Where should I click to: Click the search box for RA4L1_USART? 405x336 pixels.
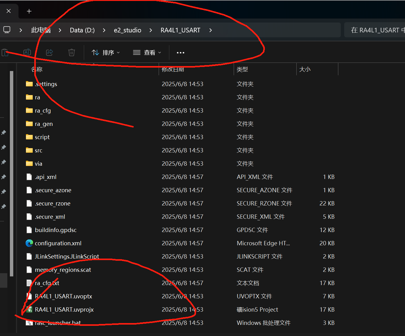pos(374,30)
